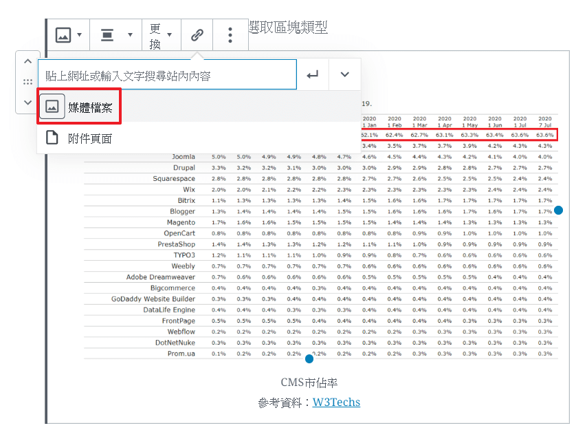Grab the block drag handle
Image resolution: width=587 pixels, height=439 pixels.
coord(27,82)
